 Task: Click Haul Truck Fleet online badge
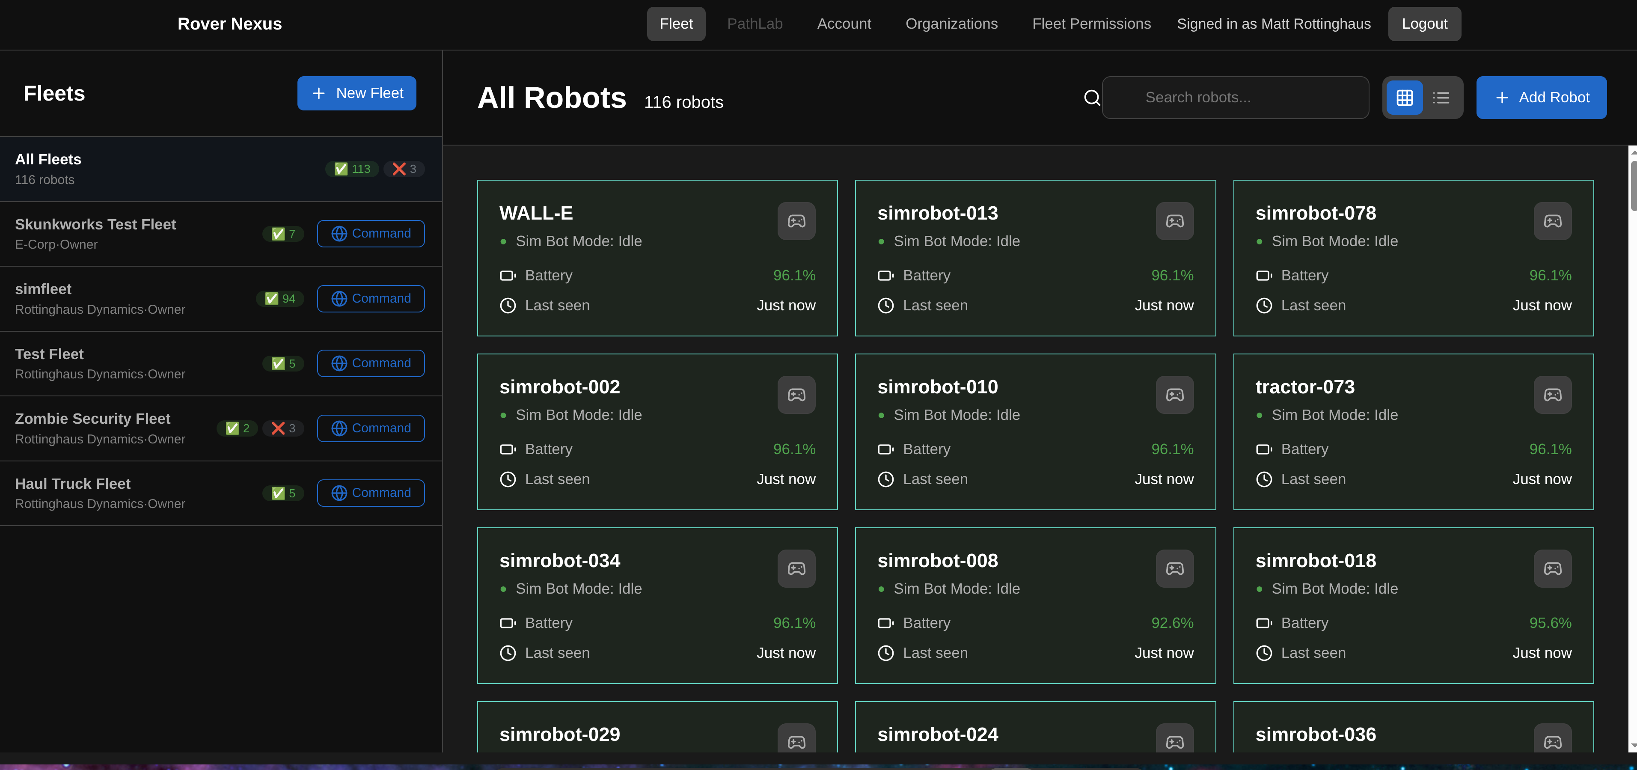(283, 493)
